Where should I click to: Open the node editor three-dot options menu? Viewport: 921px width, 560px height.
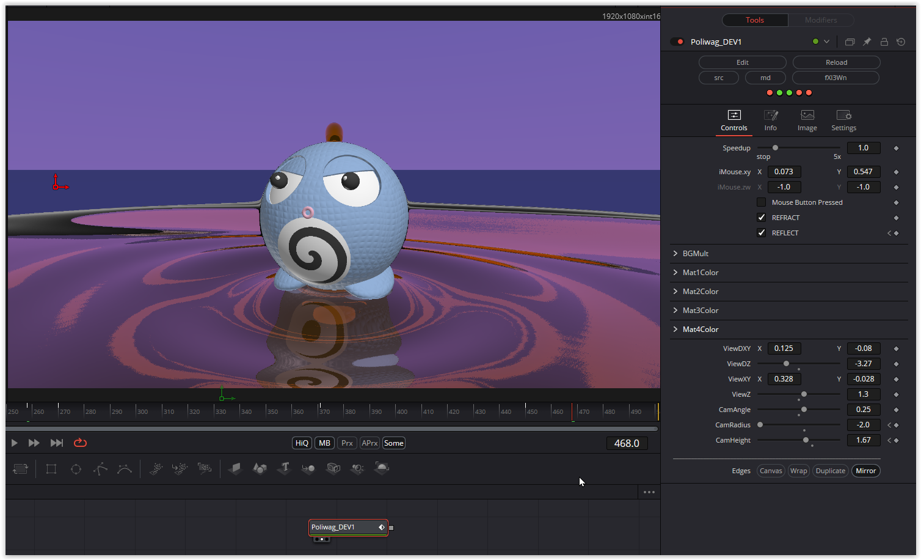coord(649,492)
